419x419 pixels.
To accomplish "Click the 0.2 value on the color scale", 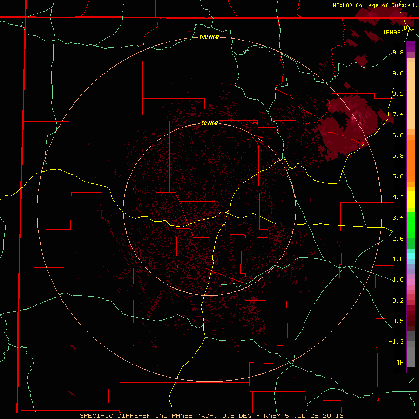I will coord(398,301).
